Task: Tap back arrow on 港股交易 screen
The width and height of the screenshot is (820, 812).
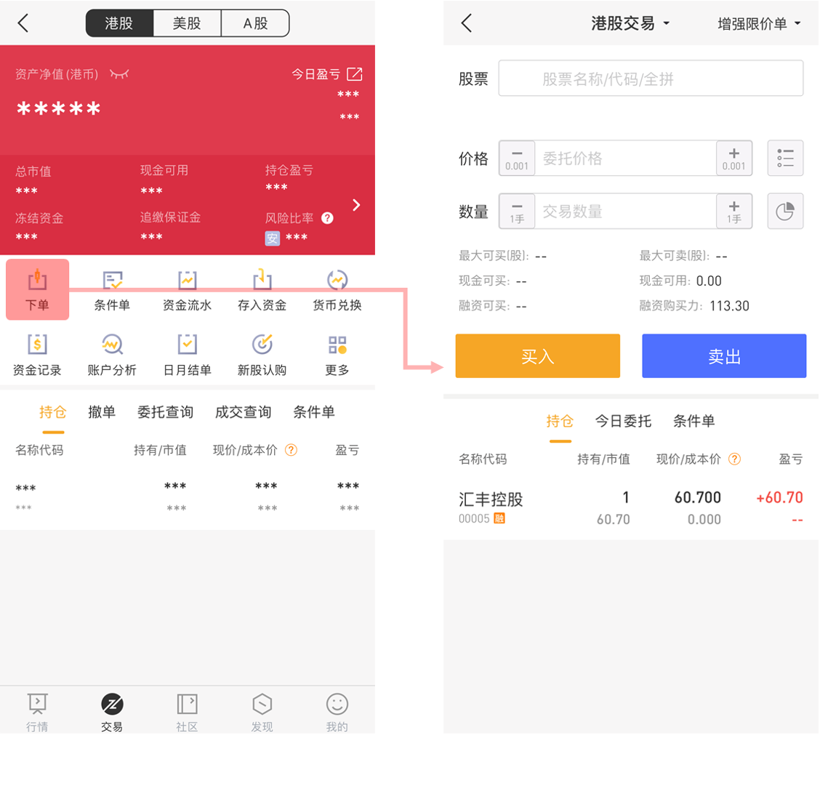Action: pos(467,23)
